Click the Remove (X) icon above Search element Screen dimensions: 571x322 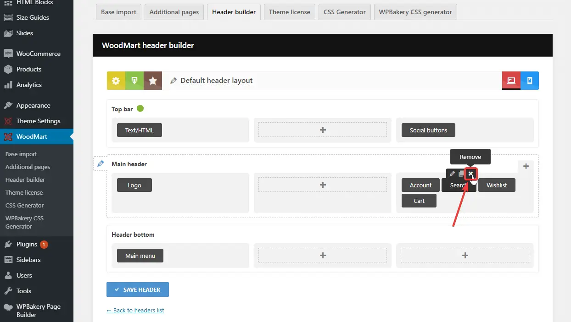(470, 174)
